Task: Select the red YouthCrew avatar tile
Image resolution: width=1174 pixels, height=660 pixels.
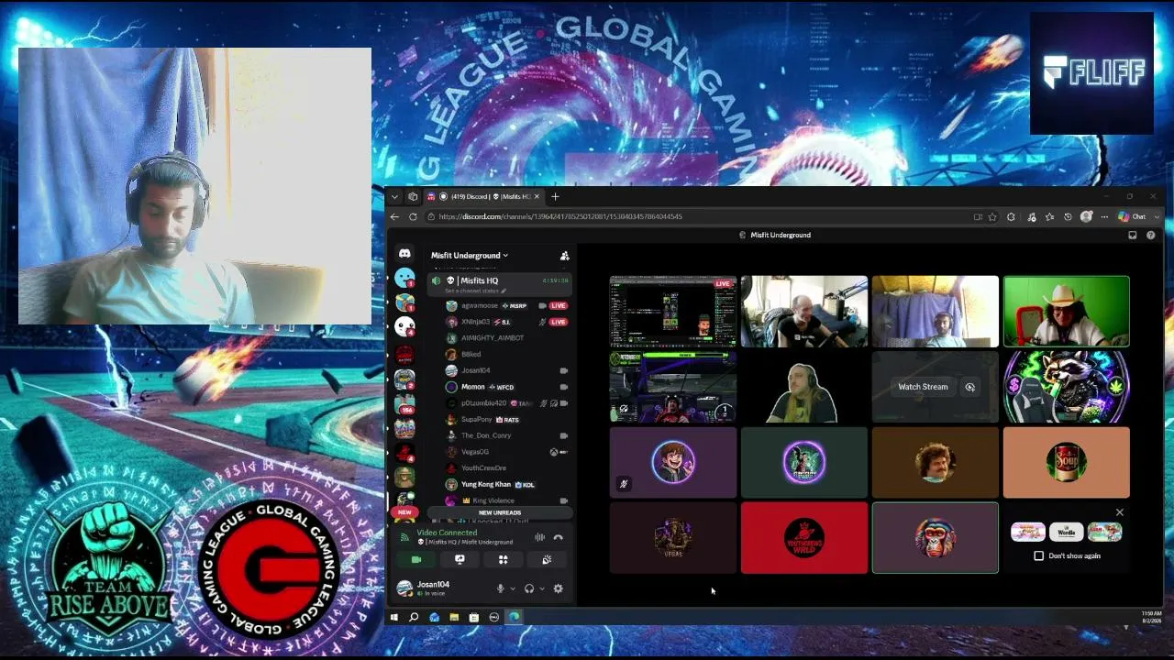Action: coord(804,537)
